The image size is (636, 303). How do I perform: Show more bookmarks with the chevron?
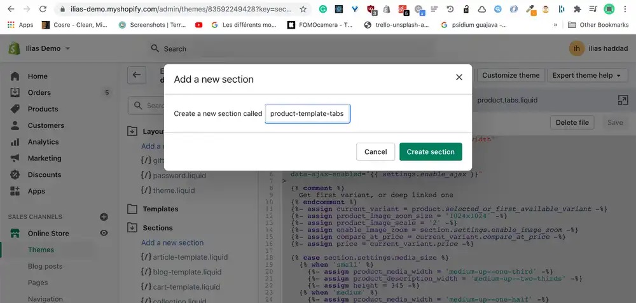click(555, 25)
